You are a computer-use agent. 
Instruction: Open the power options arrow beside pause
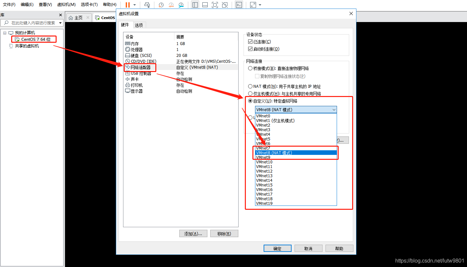pyautogui.click(x=134, y=5)
